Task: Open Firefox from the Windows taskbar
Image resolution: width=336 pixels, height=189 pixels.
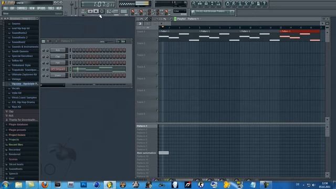Action: tap(45, 185)
